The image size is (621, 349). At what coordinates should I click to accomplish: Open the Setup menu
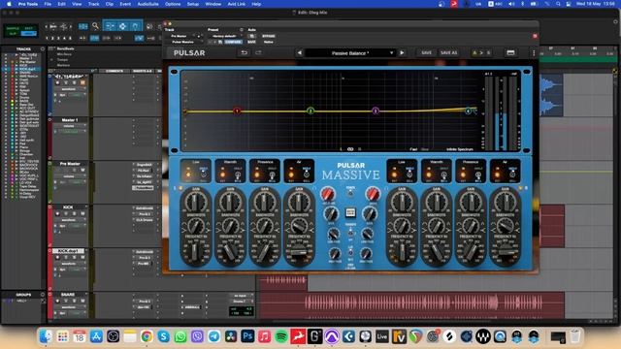[x=193, y=4]
